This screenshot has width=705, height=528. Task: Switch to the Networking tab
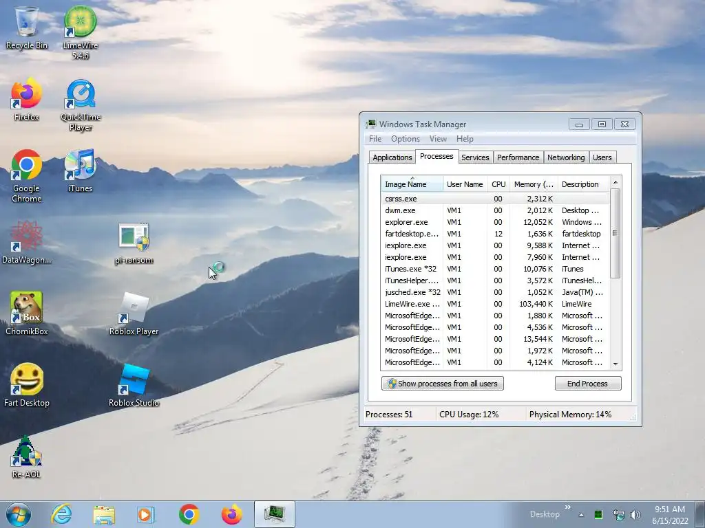pyautogui.click(x=566, y=157)
